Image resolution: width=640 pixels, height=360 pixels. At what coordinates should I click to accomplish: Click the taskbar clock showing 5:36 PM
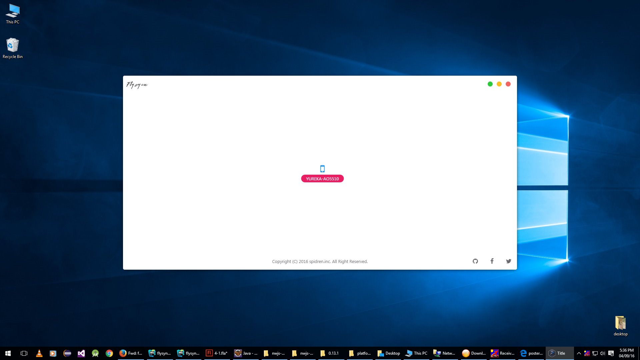point(626,353)
